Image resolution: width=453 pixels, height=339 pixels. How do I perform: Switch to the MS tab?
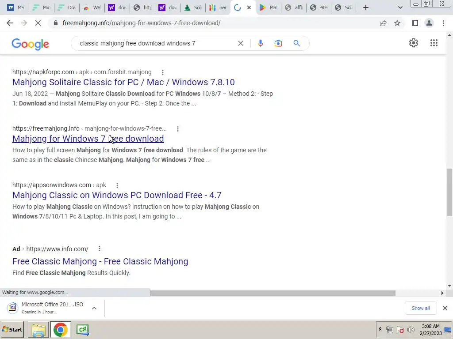point(15,8)
